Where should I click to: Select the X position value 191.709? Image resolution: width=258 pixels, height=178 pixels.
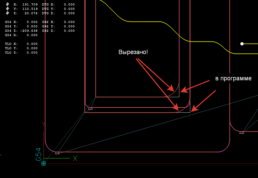click(30, 4)
